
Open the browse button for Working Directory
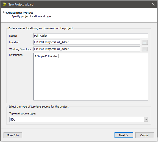click(145, 49)
